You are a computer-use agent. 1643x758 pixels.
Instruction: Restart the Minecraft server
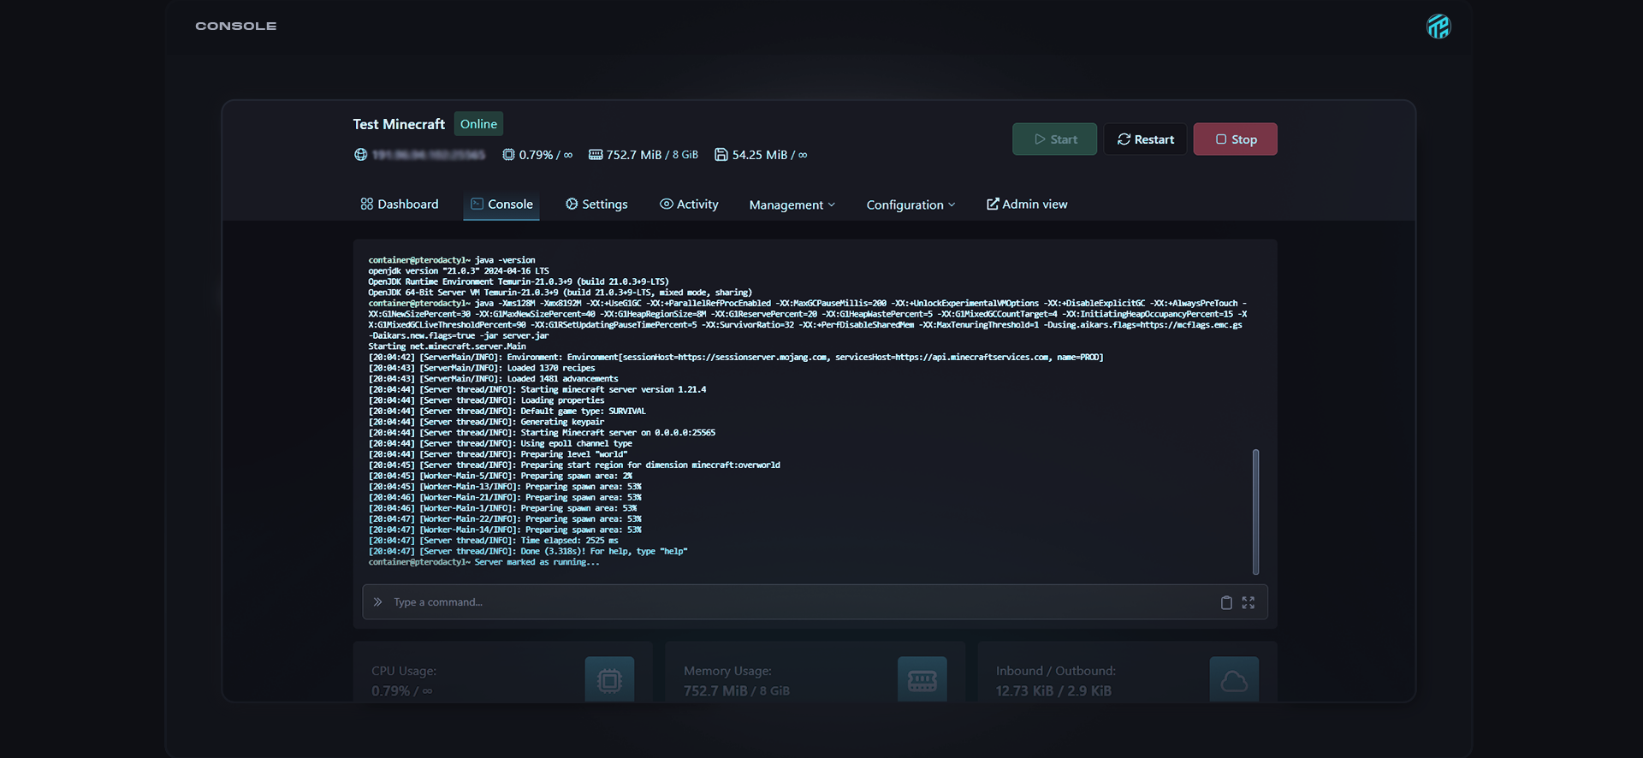pyautogui.click(x=1145, y=139)
